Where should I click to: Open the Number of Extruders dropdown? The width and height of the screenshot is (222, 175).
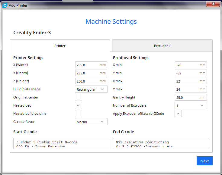(x=191, y=105)
